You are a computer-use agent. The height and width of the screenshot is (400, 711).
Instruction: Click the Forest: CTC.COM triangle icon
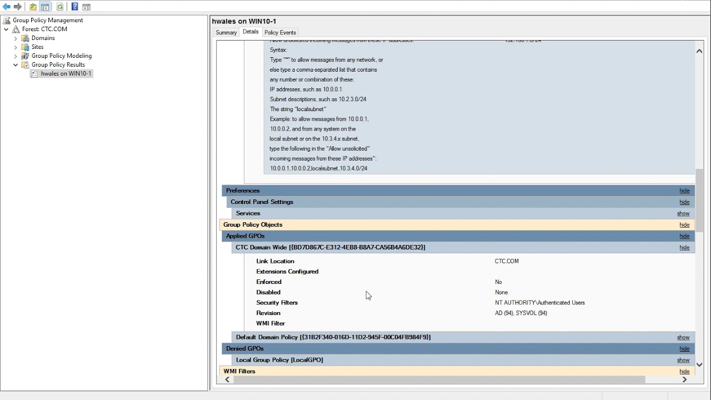(16, 29)
